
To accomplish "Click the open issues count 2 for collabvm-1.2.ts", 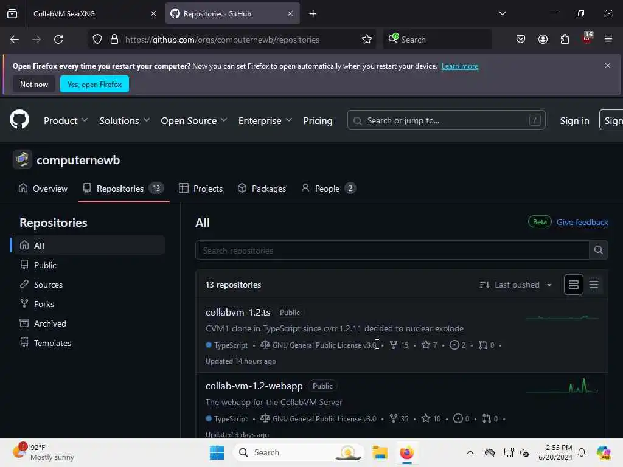I will click(x=458, y=345).
